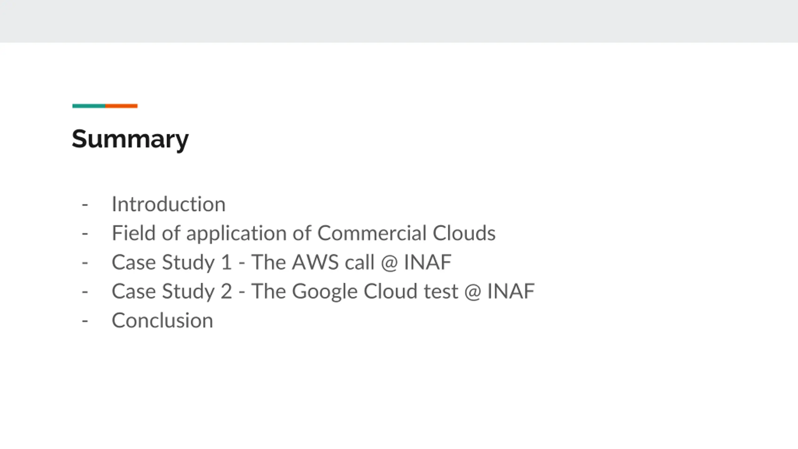
Task: Click the Summary slide title
Action: [x=130, y=139]
